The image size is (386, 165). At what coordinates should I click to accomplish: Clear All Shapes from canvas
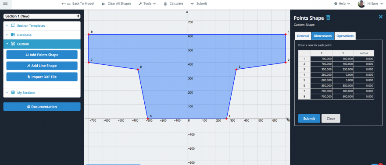click(116, 4)
